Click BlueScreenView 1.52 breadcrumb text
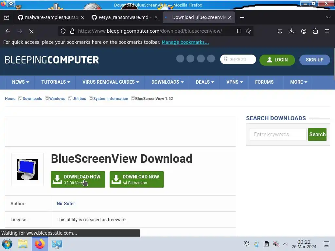This screenshot has width=335, height=251. (x=154, y=99)
